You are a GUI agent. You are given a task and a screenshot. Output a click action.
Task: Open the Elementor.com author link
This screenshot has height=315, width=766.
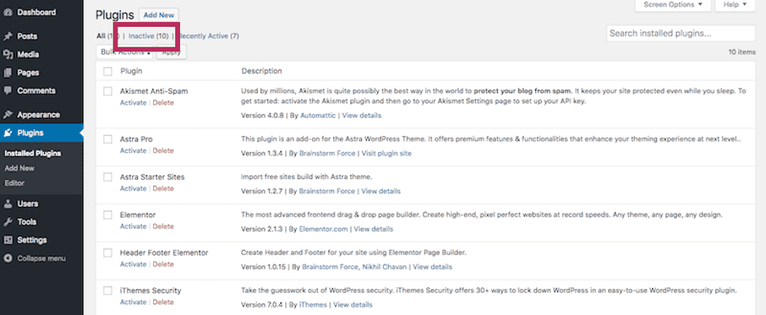(324, 229)
